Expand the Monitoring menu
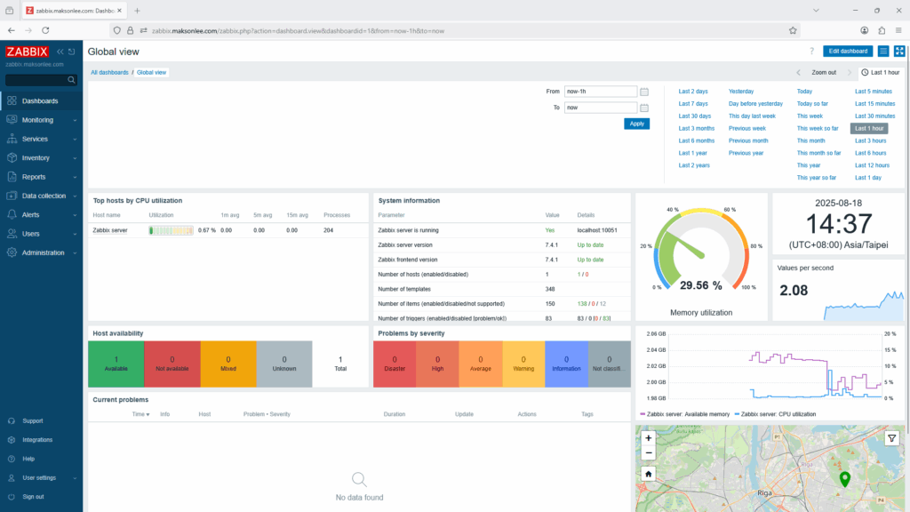The width and height of the screenshot is (910, 512). click(x=41, y=120)
